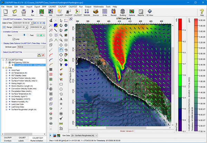Open the CALPOST toolbar icon
This screenshot has height=143, width=207.
pyautogui.click(x=77, y=13)
